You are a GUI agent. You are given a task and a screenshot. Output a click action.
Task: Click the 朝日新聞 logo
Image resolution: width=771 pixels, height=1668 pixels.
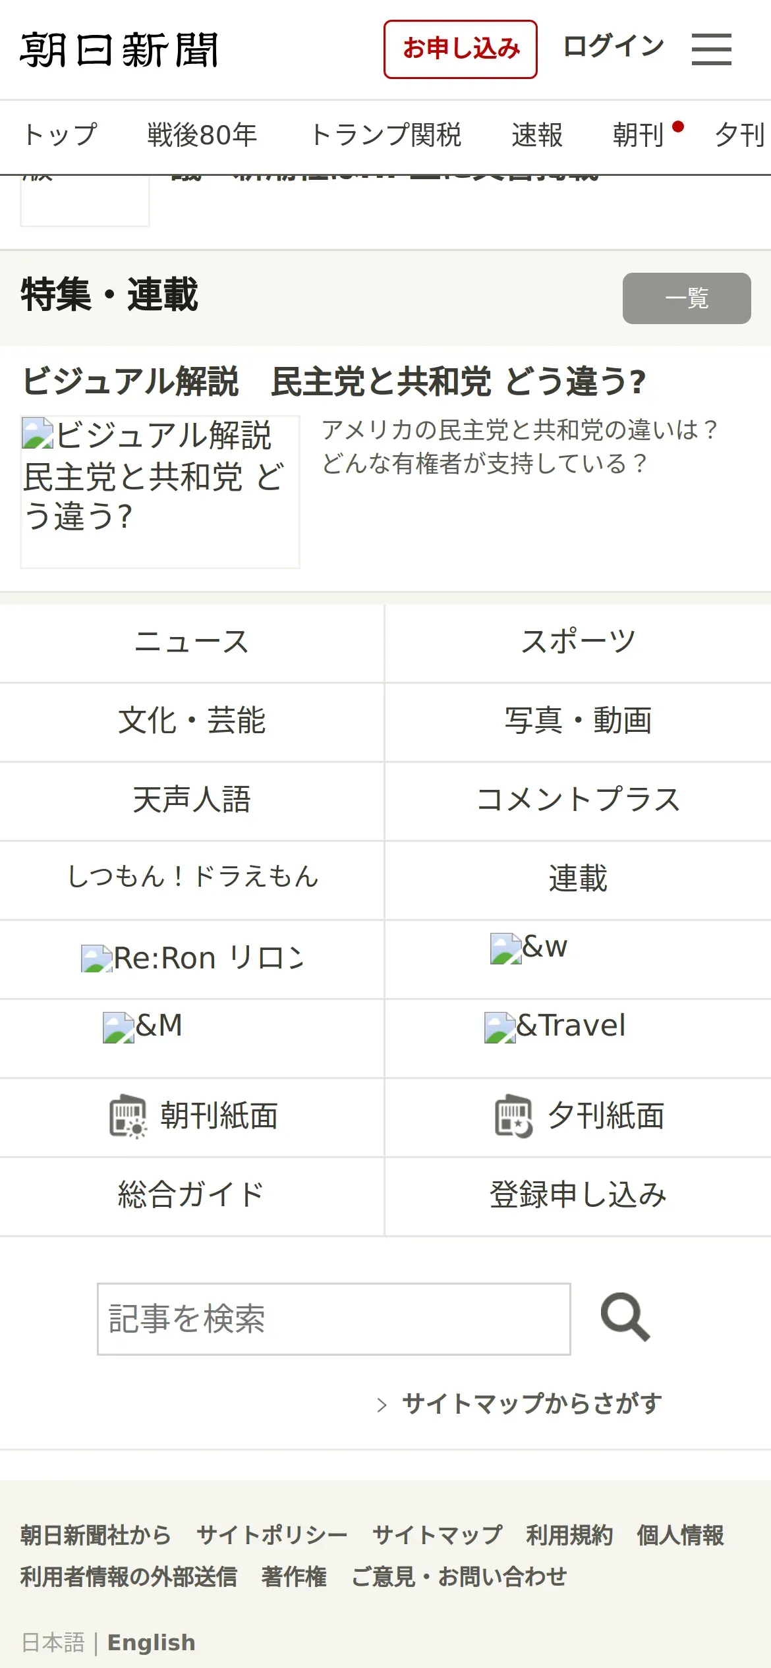pyautogui.click(x=119, y=50)
